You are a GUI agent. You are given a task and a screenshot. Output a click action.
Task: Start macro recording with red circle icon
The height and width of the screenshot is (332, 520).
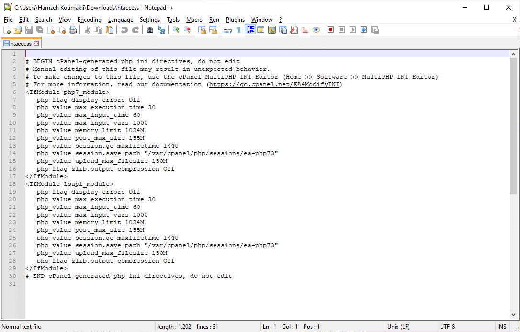330,30
